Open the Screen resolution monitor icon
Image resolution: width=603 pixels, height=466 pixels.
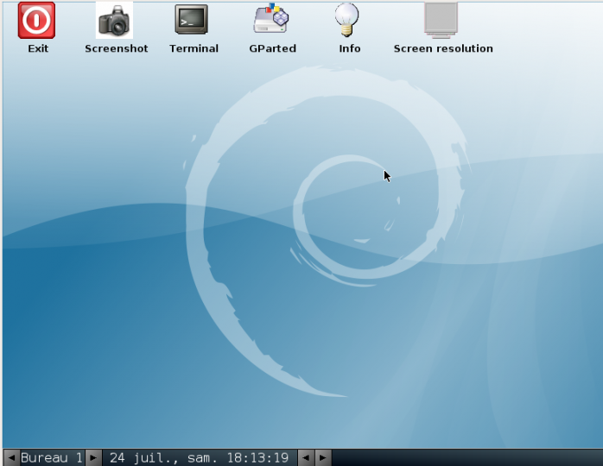pos(441,20)
